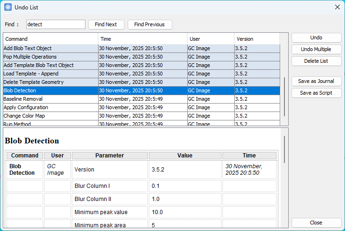Click the command list vertical scrollbar
The image size is (345, 231).
pyautogui.click(x=284, y=96)
